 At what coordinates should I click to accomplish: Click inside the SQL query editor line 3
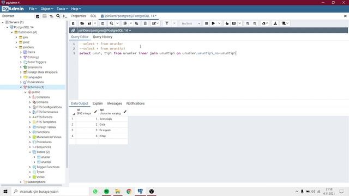tap(158, 53)
